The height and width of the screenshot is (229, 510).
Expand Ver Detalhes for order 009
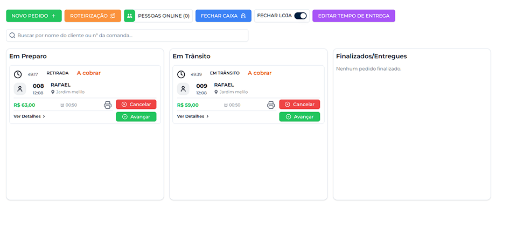pyautogui.click(x=193, y=116)
